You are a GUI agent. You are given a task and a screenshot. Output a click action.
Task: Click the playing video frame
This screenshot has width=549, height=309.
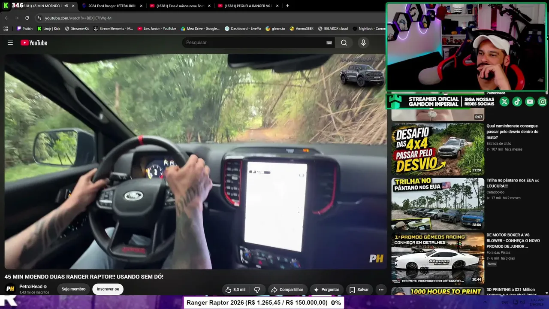pos(196,161)
